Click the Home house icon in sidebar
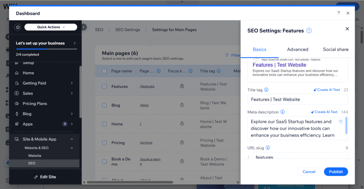This screenshot has width=364, height=189. pos(17,73)
